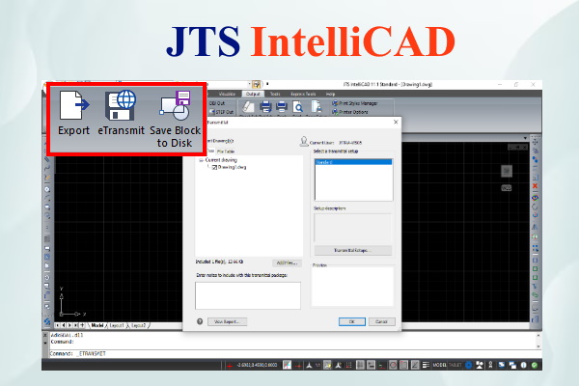Switch to the Model layout tab
Viewport: 579px width, 386px height.
pos(97,325)
